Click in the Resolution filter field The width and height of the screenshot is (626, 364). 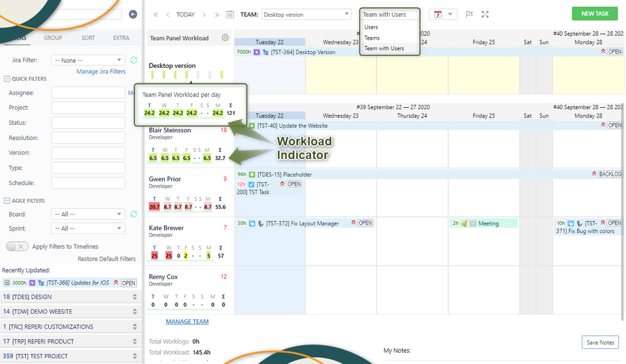(x=88, y=138)
